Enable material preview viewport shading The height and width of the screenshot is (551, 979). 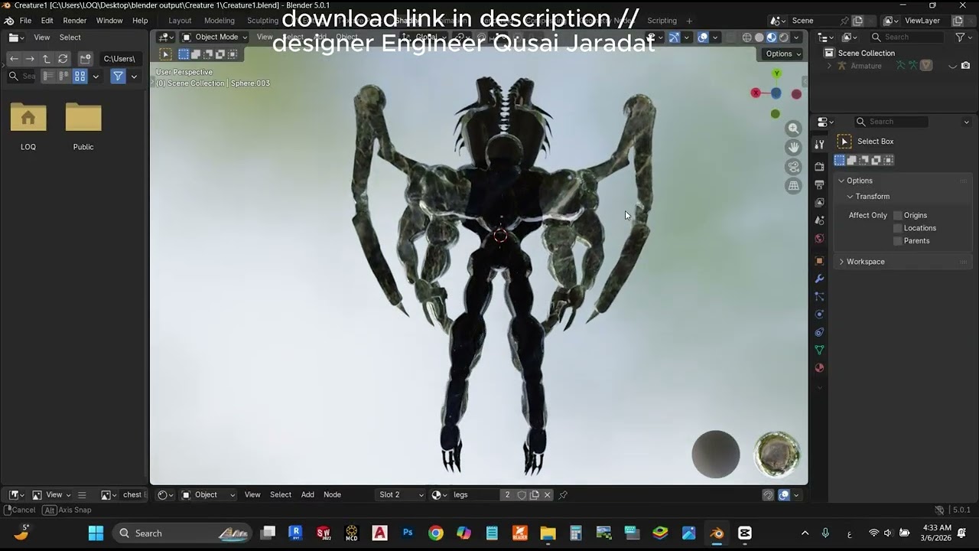pos(772,37)
